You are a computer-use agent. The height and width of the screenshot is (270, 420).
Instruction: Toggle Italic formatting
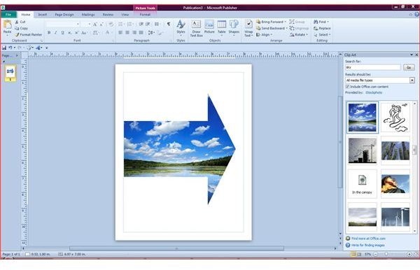[56, 33]
